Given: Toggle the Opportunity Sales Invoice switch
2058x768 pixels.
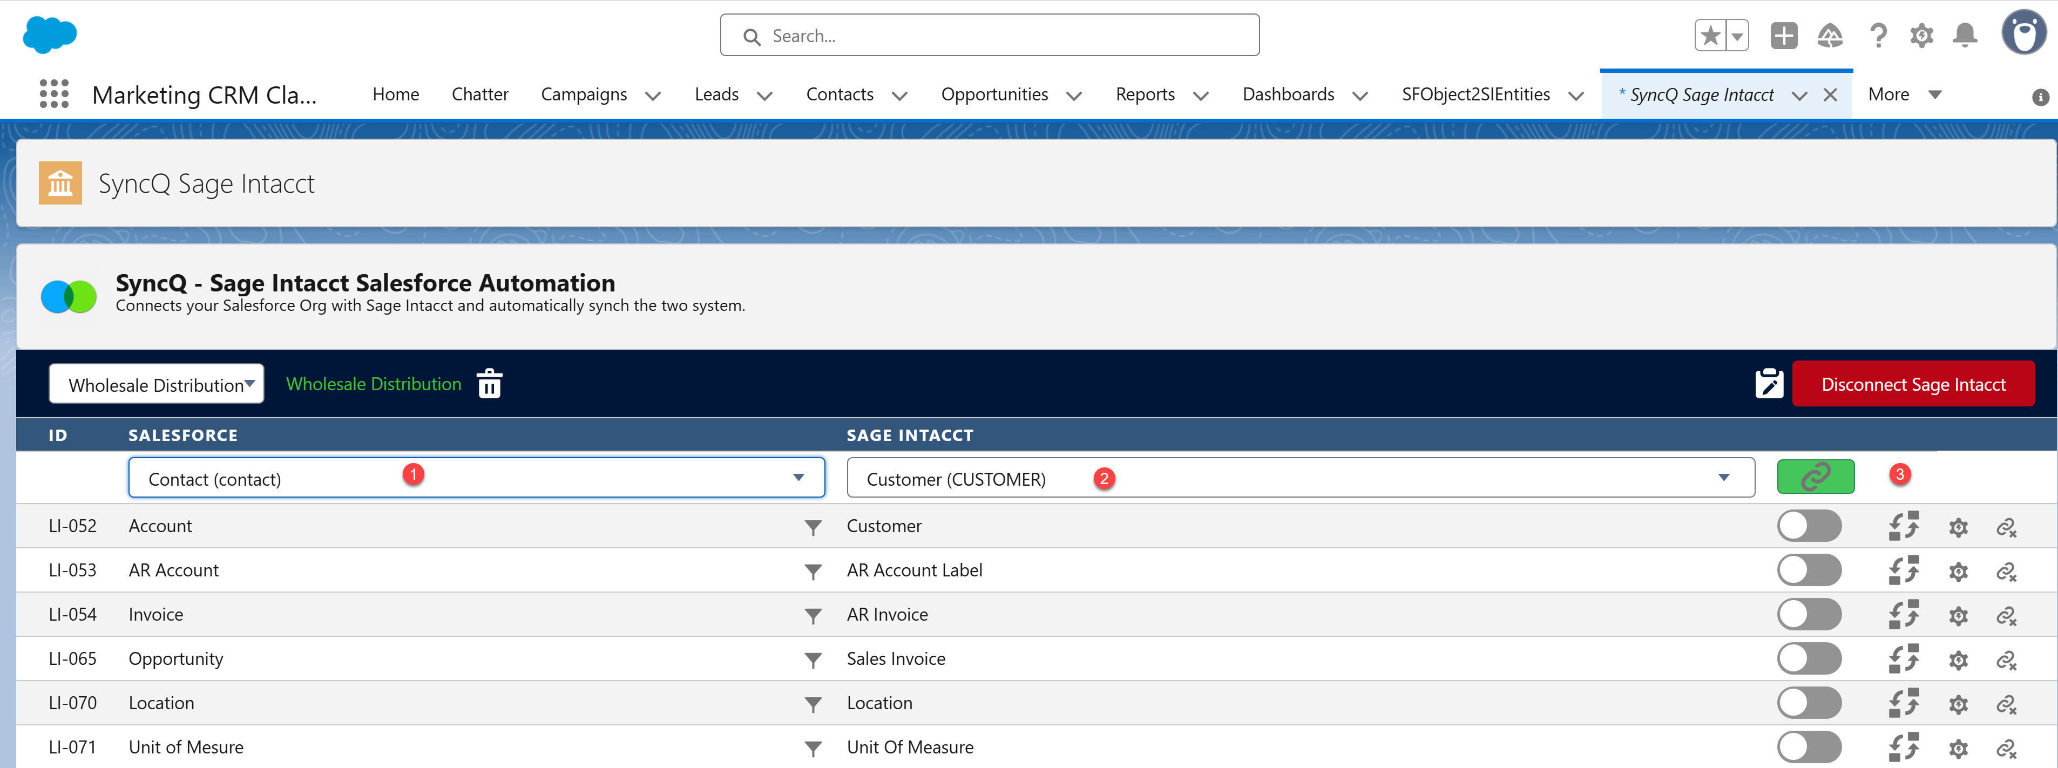Looking at the screenshot, I should 1809,658.
